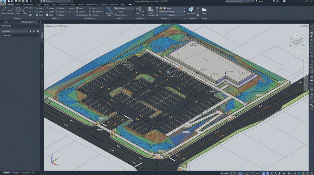Click the Carmen annotation tool
The width and height of the screenshot is (314, 175).
click(x=80, y=12)
